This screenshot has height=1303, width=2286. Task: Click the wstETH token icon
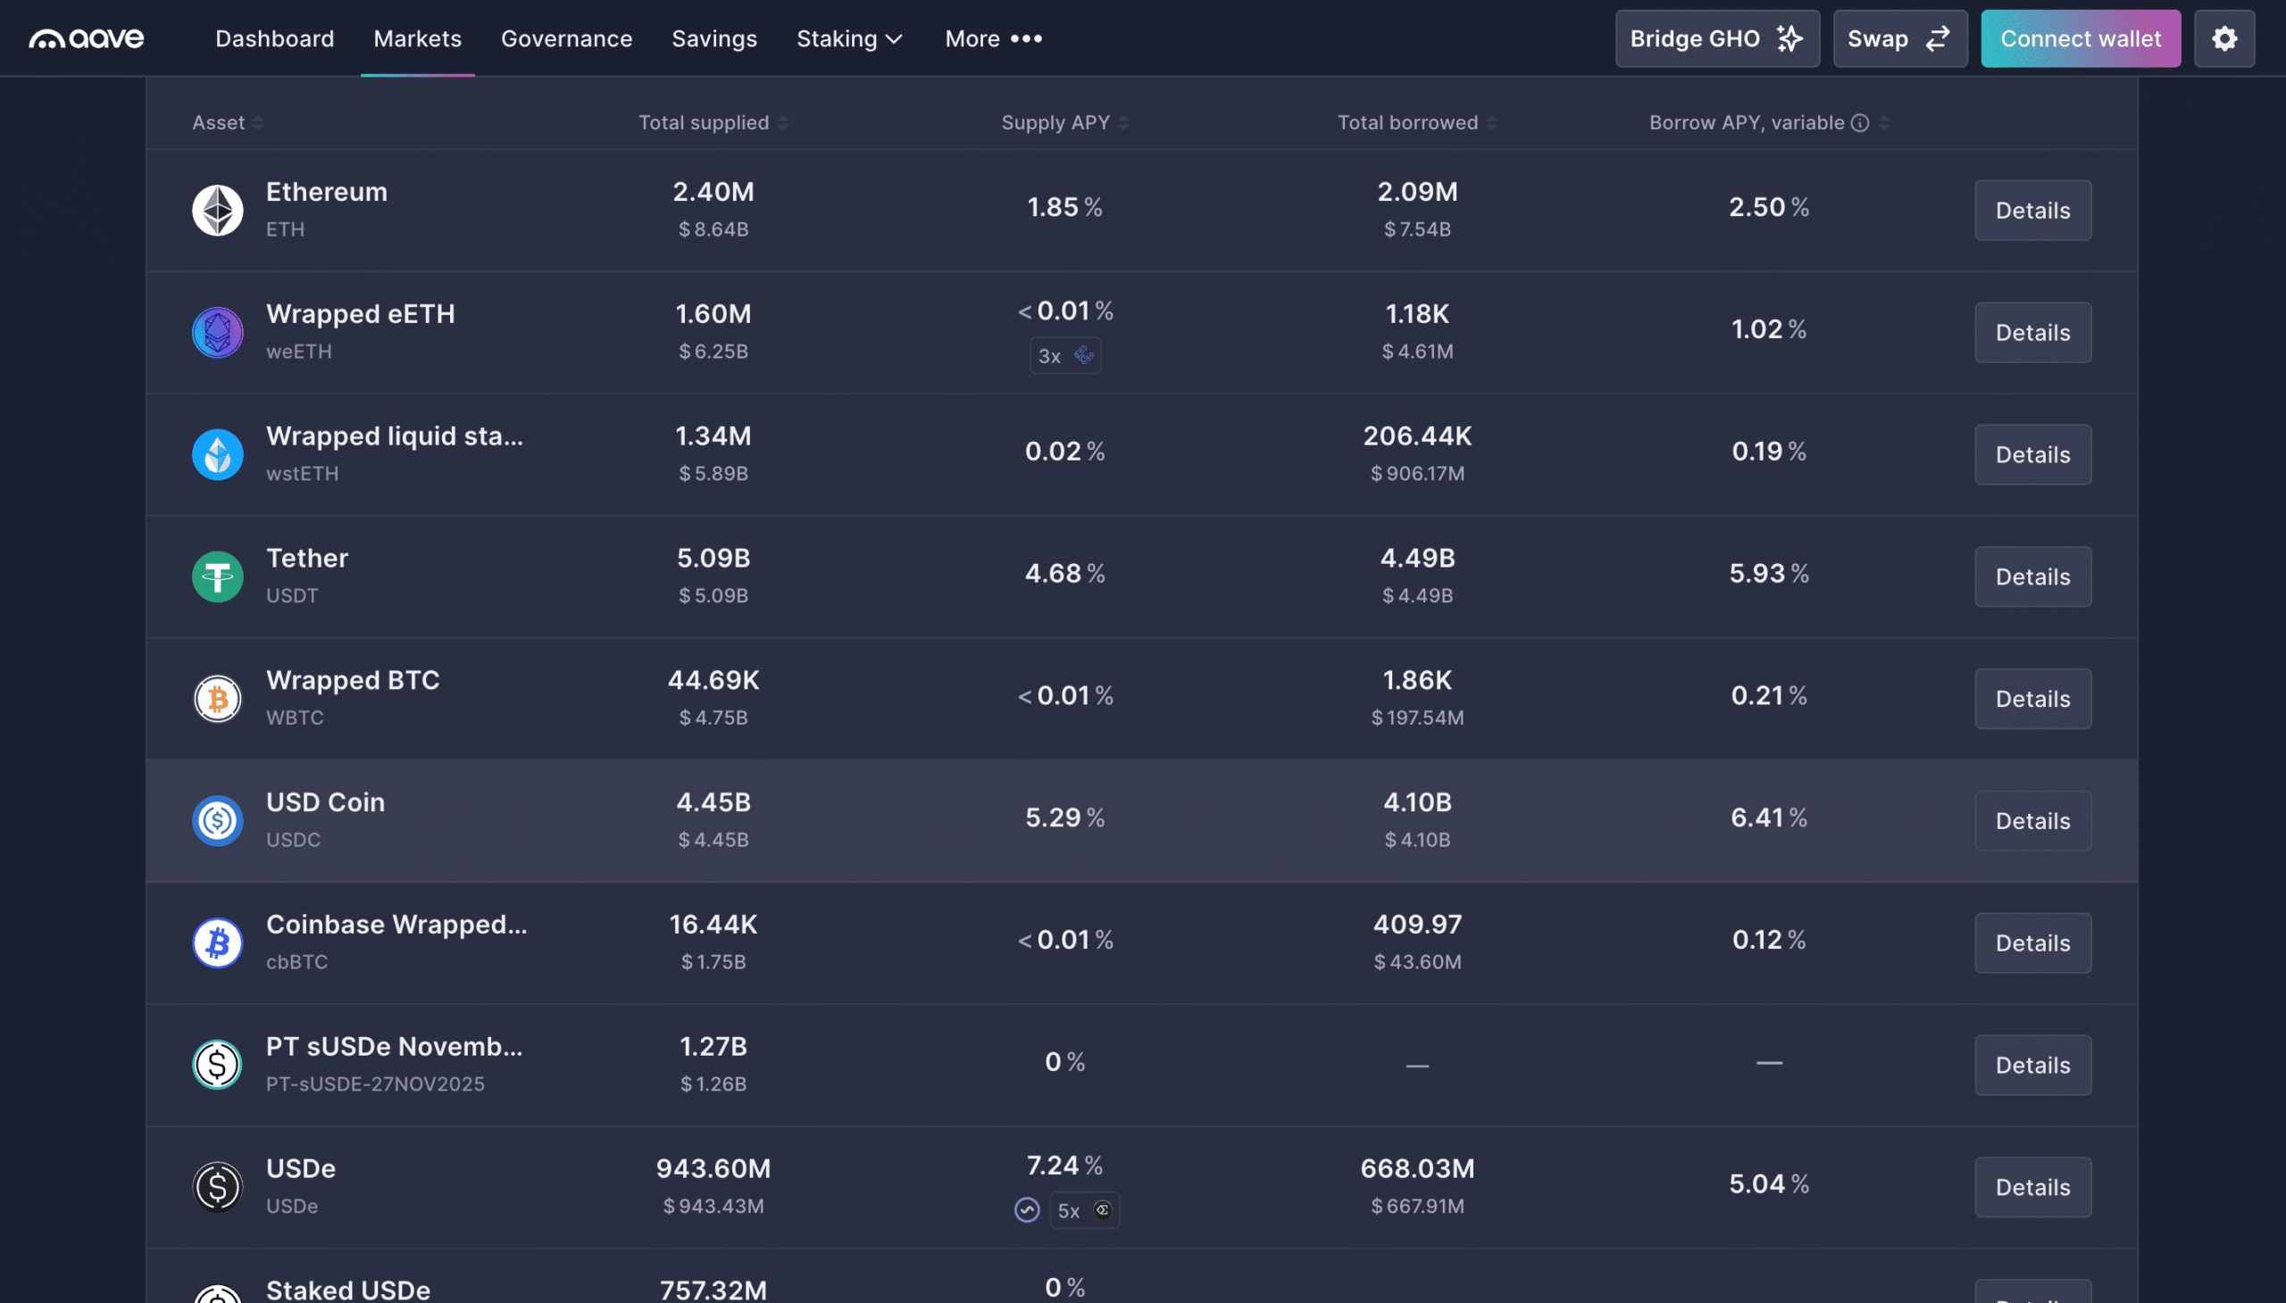point(218,454)
